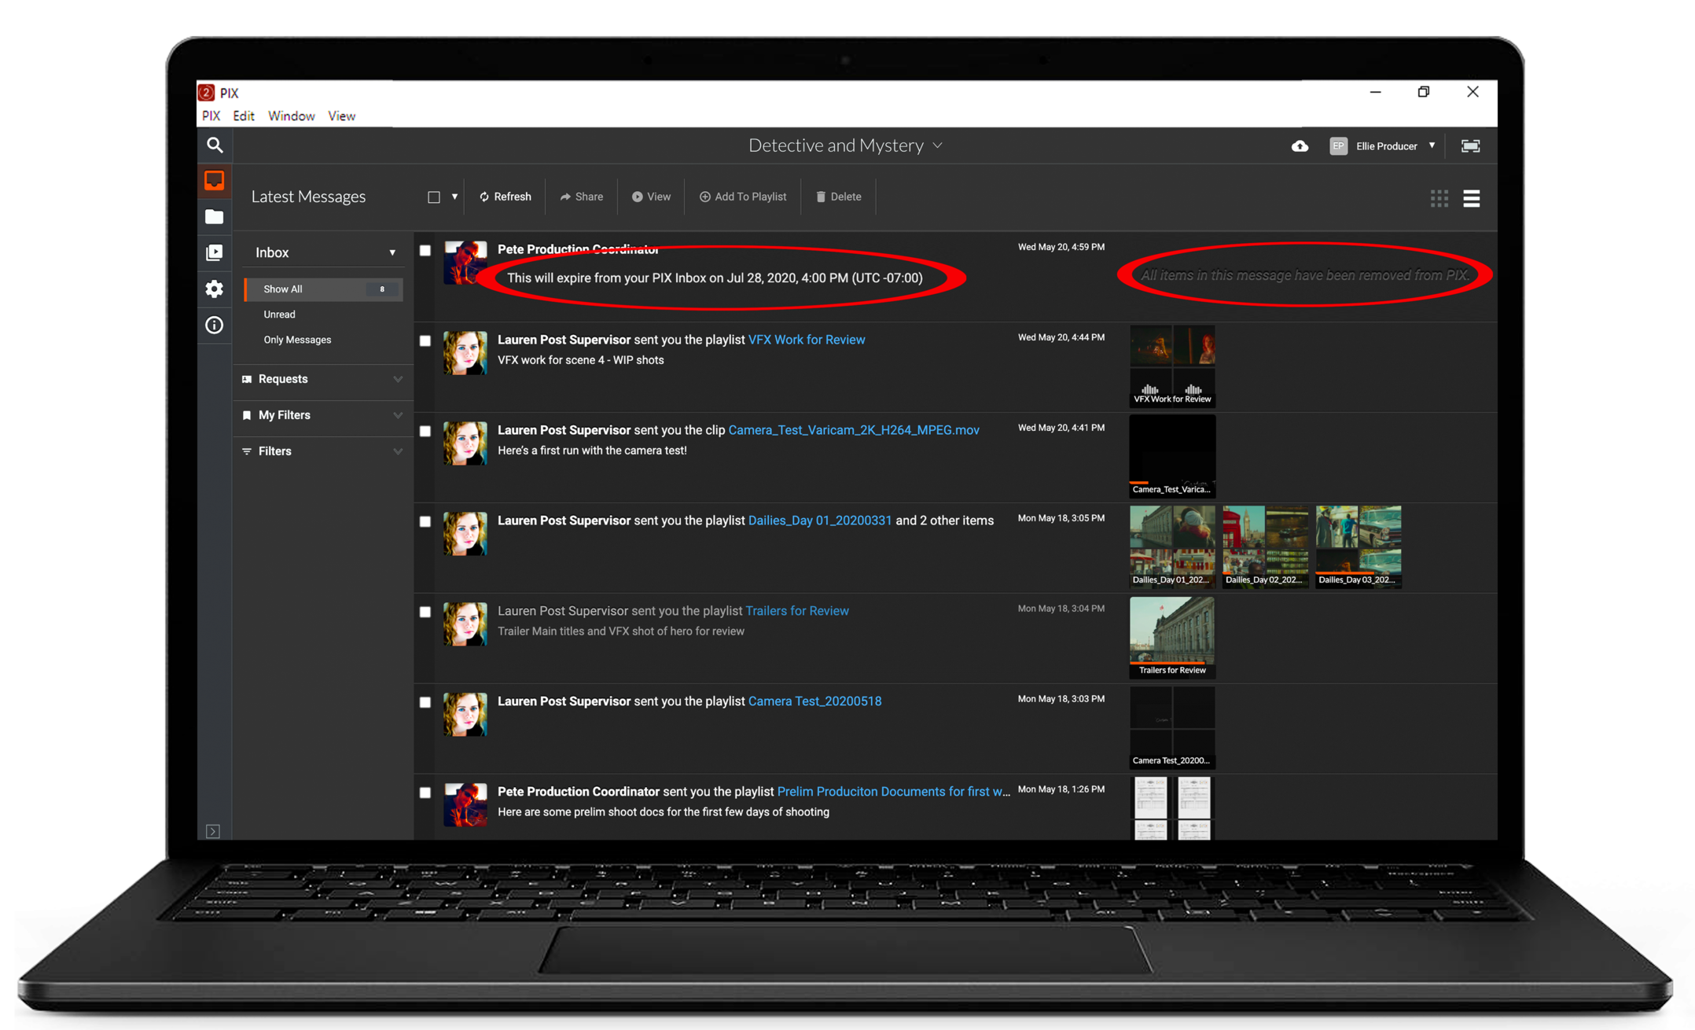The width and height of the screenshot is (1695, 1030).
Task: Check the Trailers for Review message checkbox
Action: 425,612
